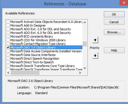Check Microsoft Contact Migration Type Library box

tap(8, 44)
